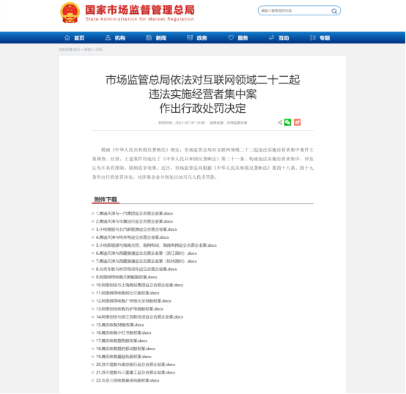Open the 首页 home menu
Image resolution: width=406 pixels, height=394 pixels.
pyautogui.click(x=74, y=38)
